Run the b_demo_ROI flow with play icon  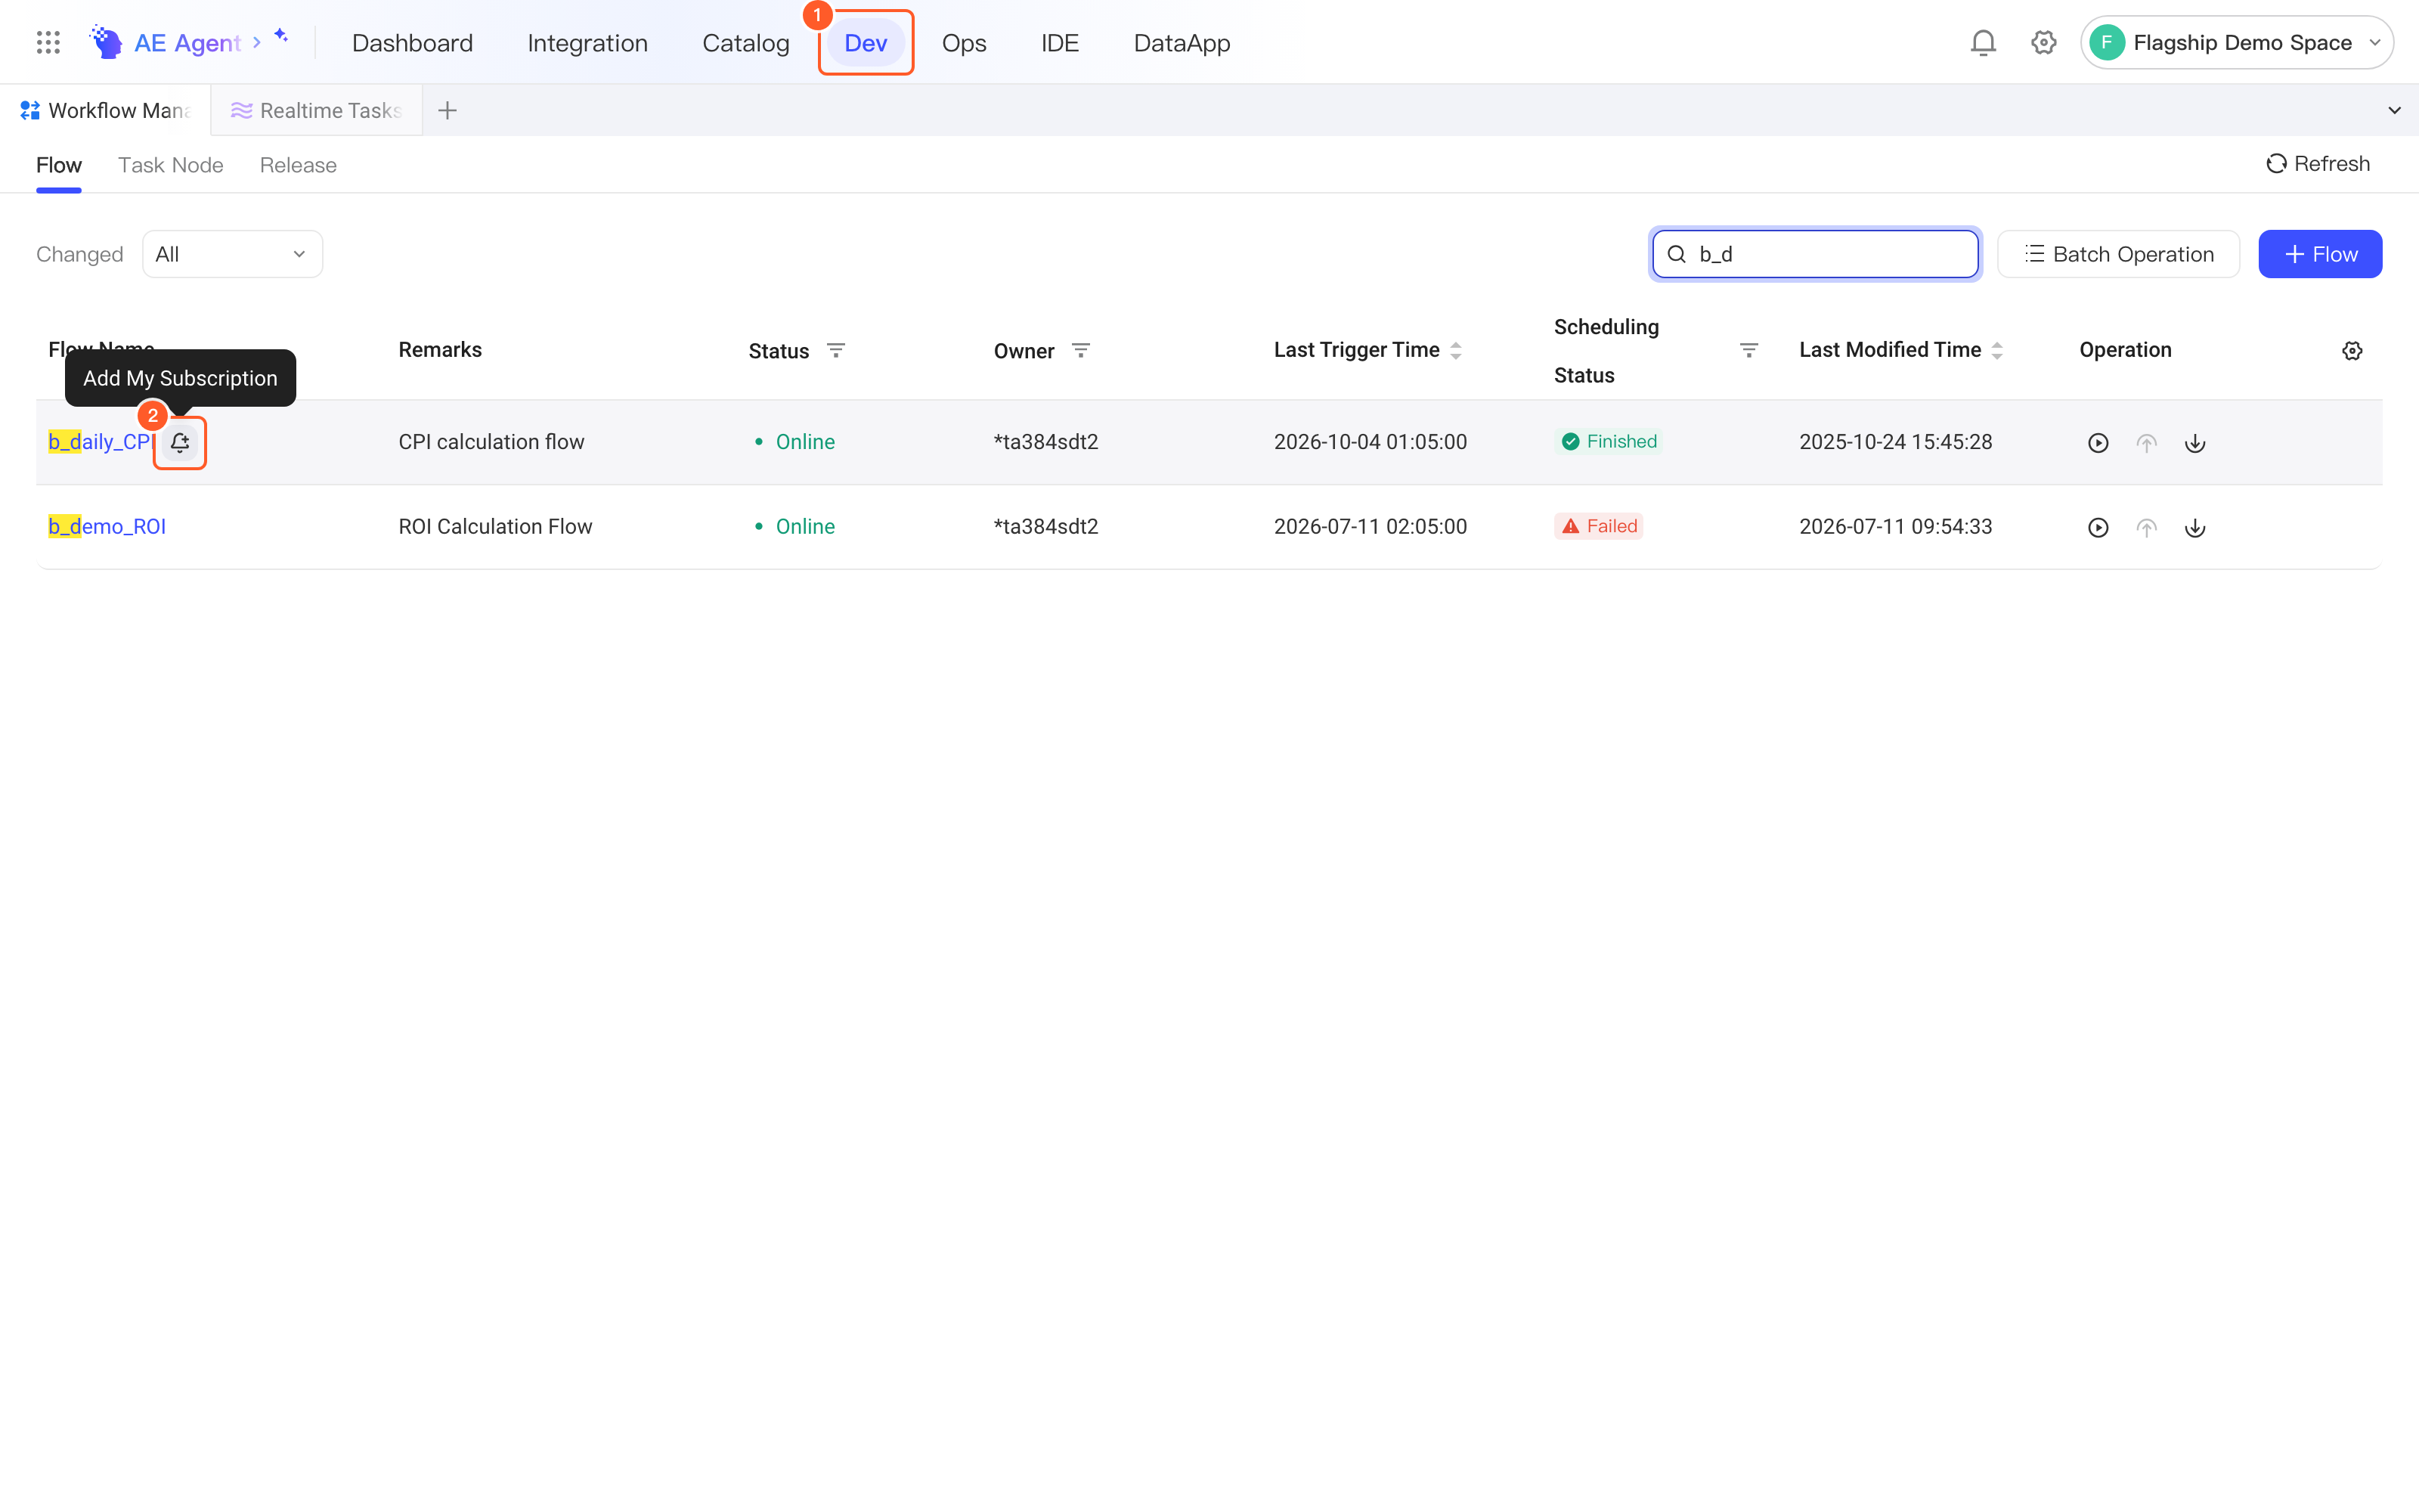click(2098, 527)
